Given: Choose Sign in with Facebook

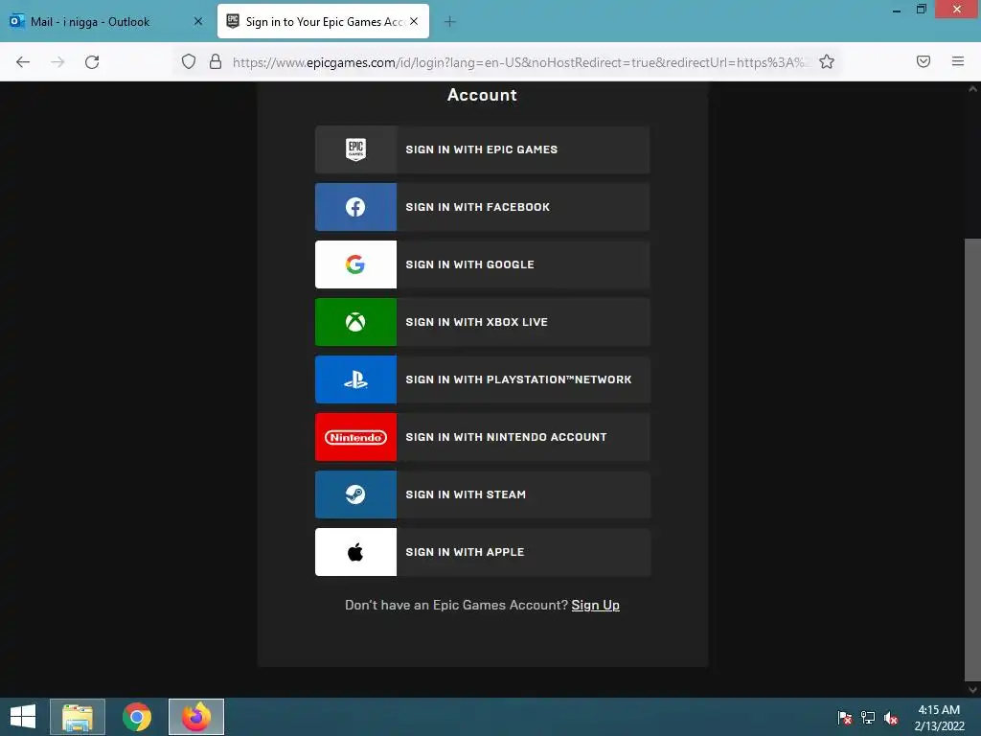Looking at the screenshot, I should (x=483, y=207).
